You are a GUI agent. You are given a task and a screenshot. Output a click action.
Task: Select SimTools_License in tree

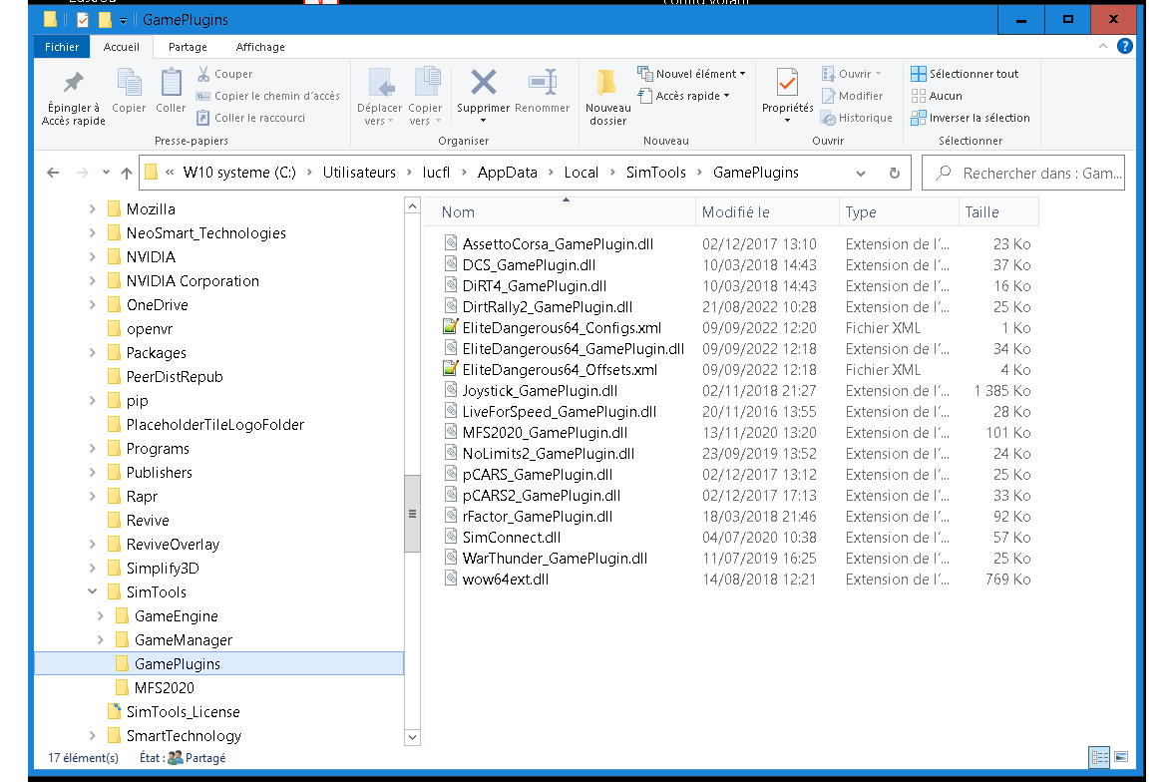[x=183, y=711]
